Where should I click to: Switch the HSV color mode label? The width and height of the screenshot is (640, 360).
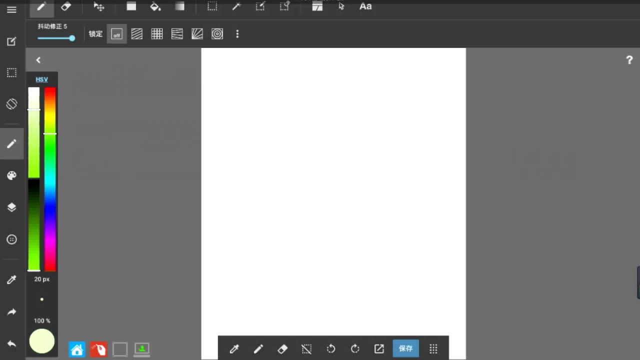42,79
